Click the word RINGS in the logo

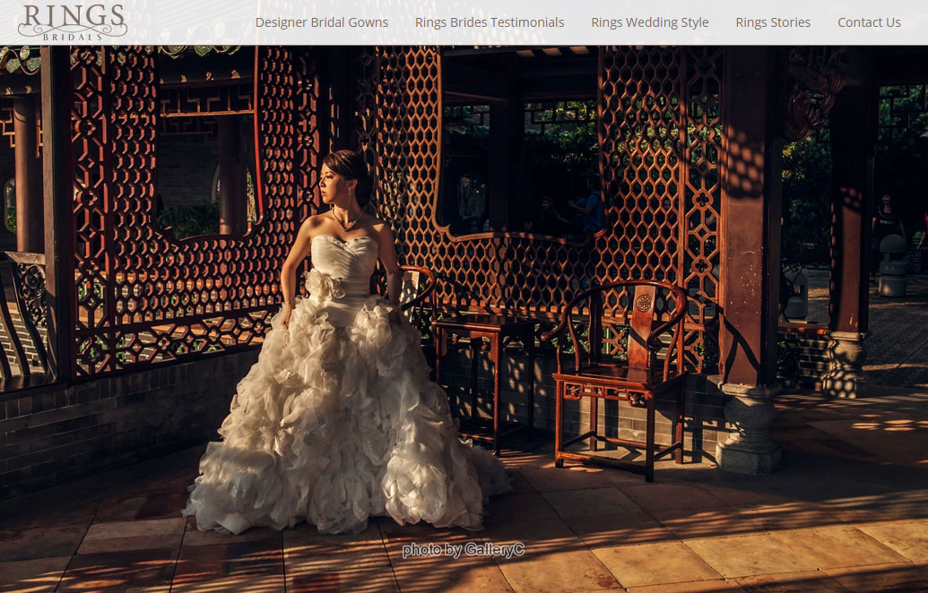(73, 17)
